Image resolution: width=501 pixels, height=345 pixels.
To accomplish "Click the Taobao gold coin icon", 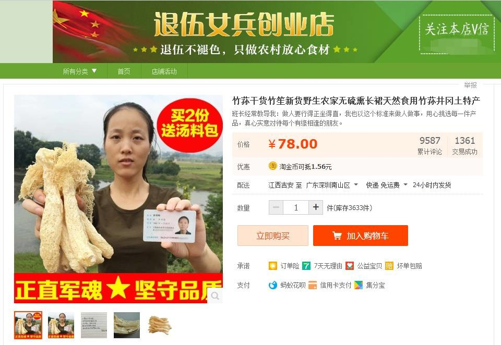I will [272, 166].
